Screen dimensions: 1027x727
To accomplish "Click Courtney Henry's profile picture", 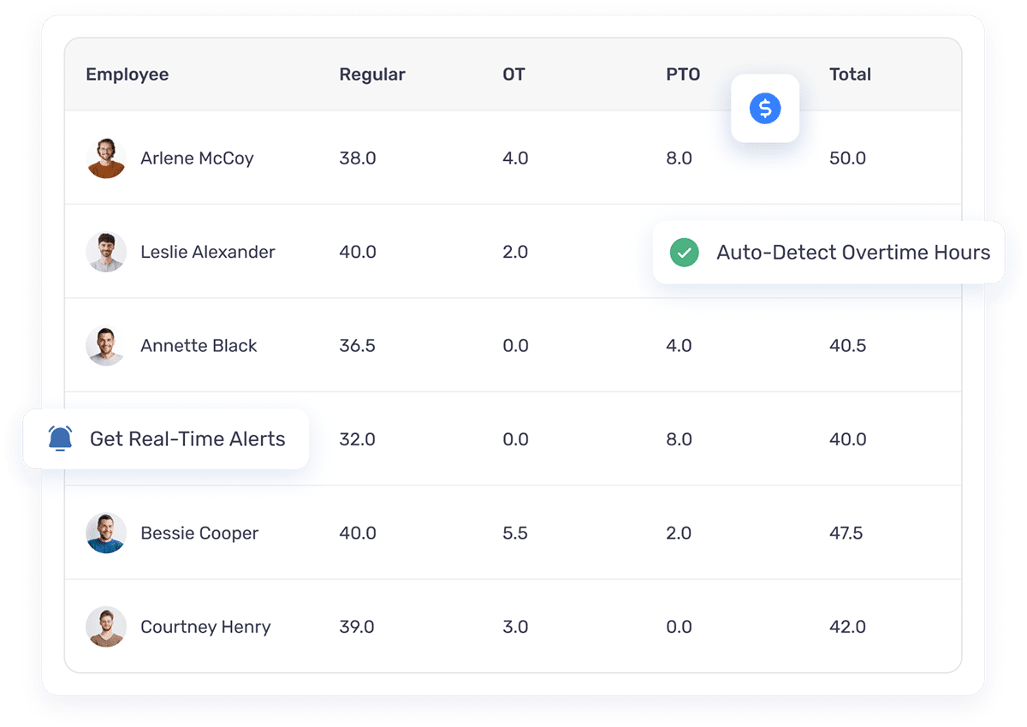I will (x=106, y=627).
